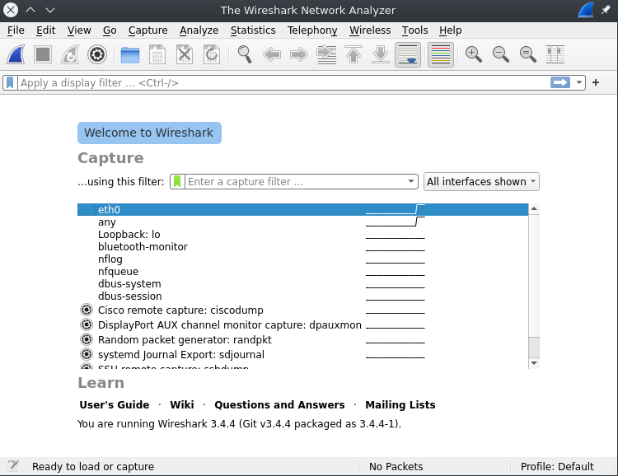Viewport: 618px width, 476px height.
Task: Click in the display filter input field
Action: (283, 82)
